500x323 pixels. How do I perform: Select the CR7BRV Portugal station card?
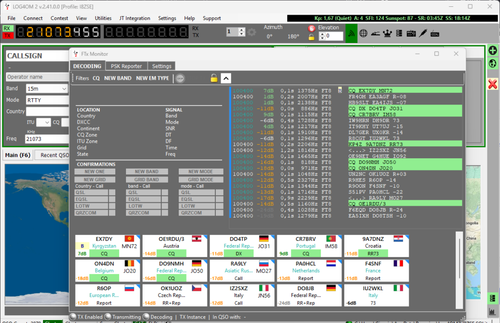(x=309, y=246)
